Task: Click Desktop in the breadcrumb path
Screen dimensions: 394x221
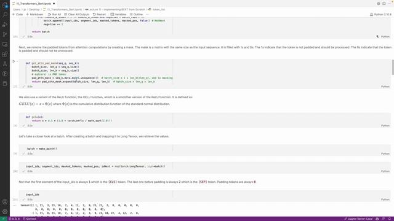Action: [x=34, y=10]
